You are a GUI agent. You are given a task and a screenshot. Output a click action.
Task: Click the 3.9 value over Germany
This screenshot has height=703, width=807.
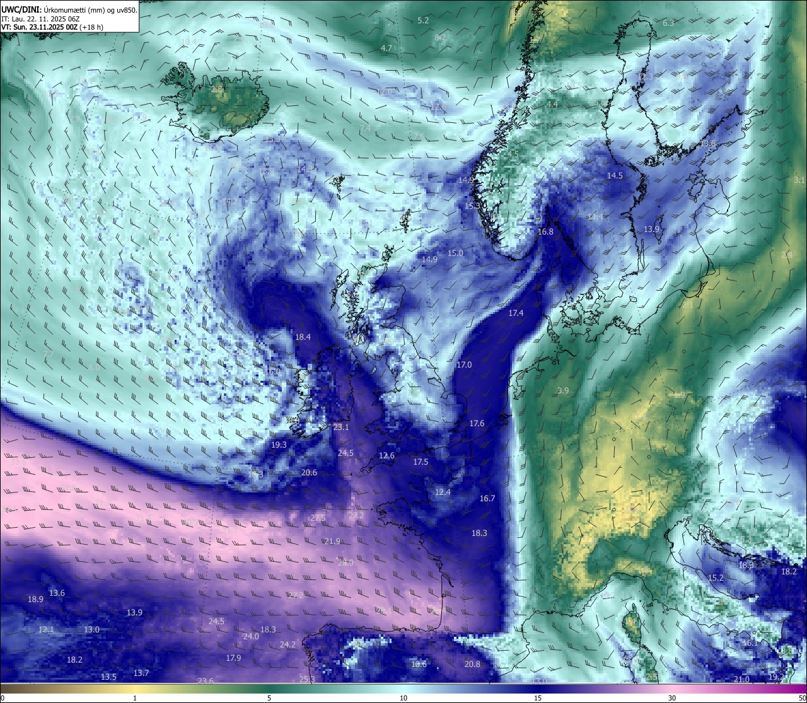(563, 391)
